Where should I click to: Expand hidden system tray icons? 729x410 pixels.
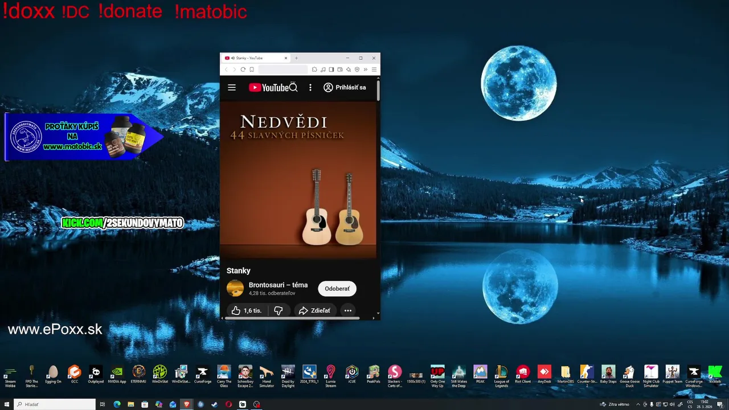(638, 404)
